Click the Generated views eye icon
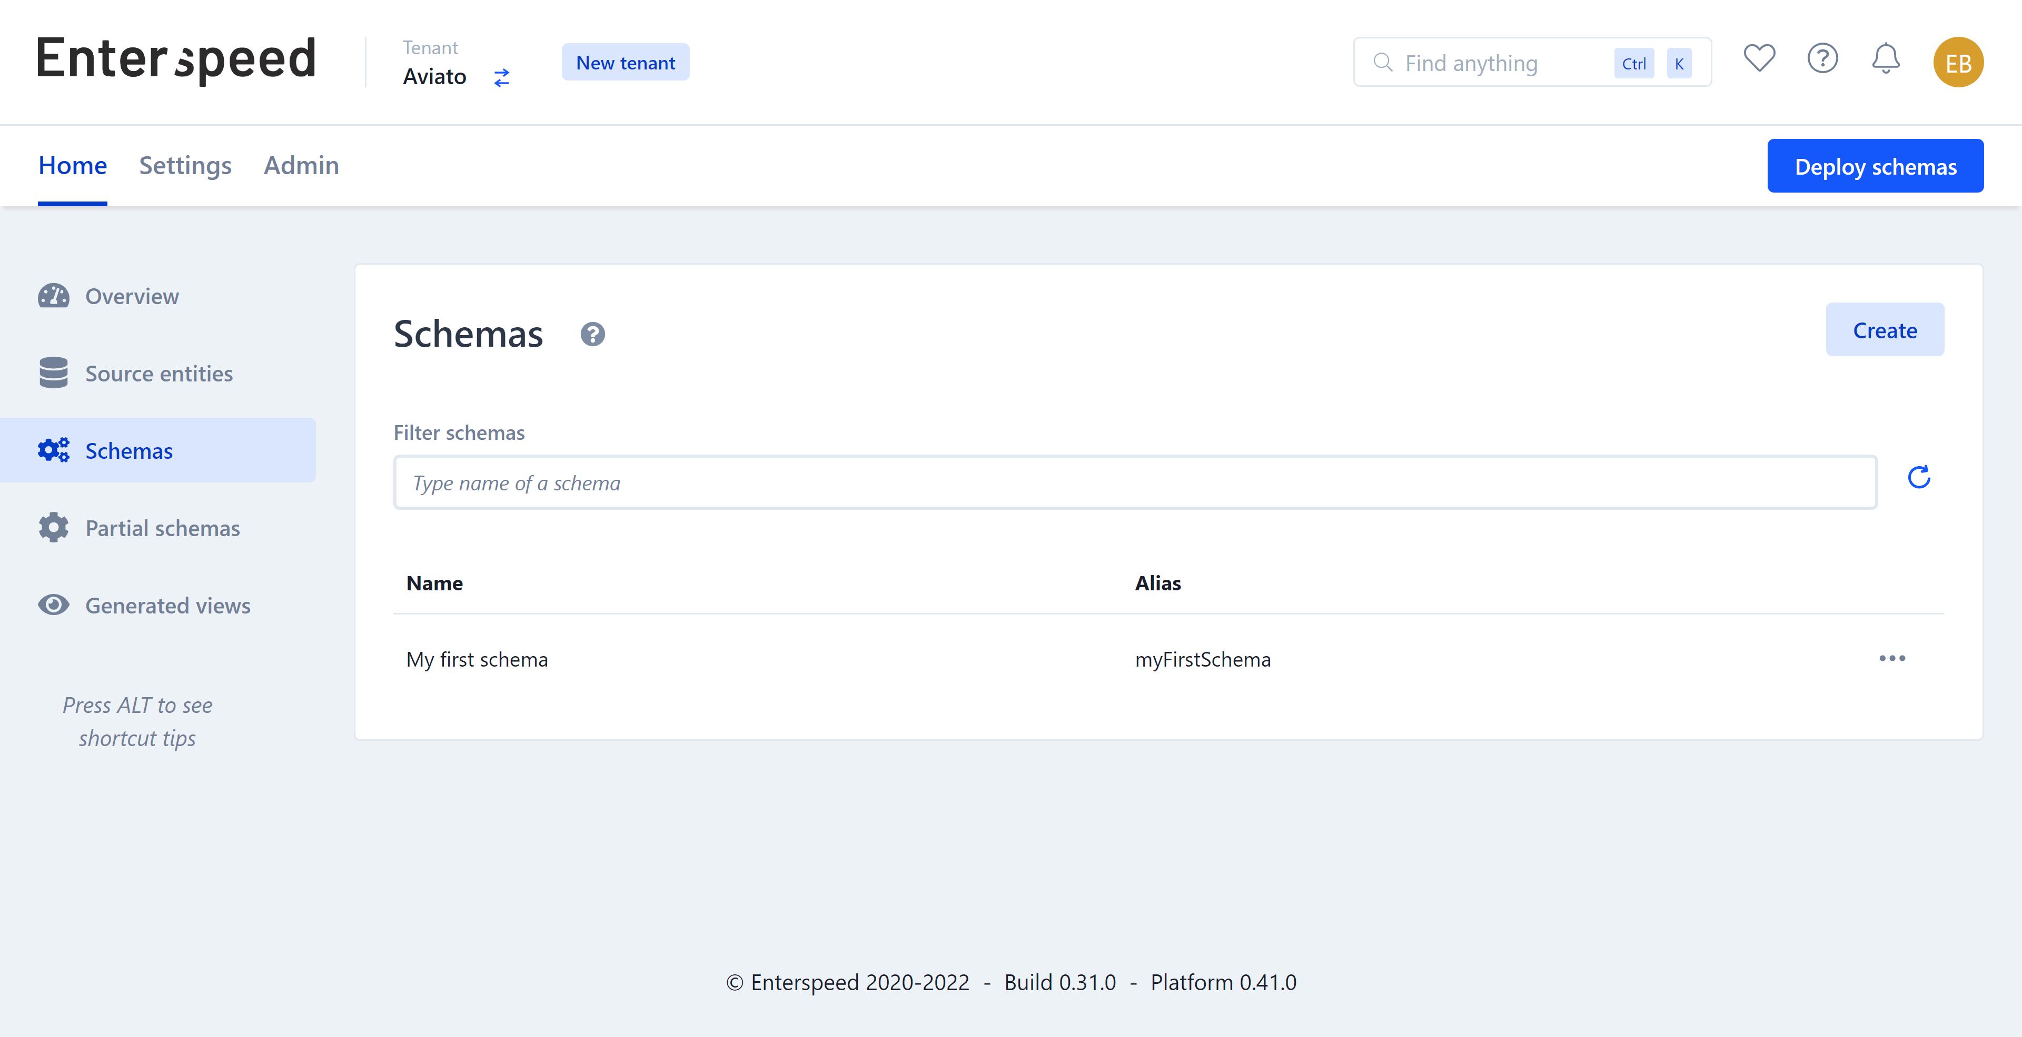 pos(53,605)
